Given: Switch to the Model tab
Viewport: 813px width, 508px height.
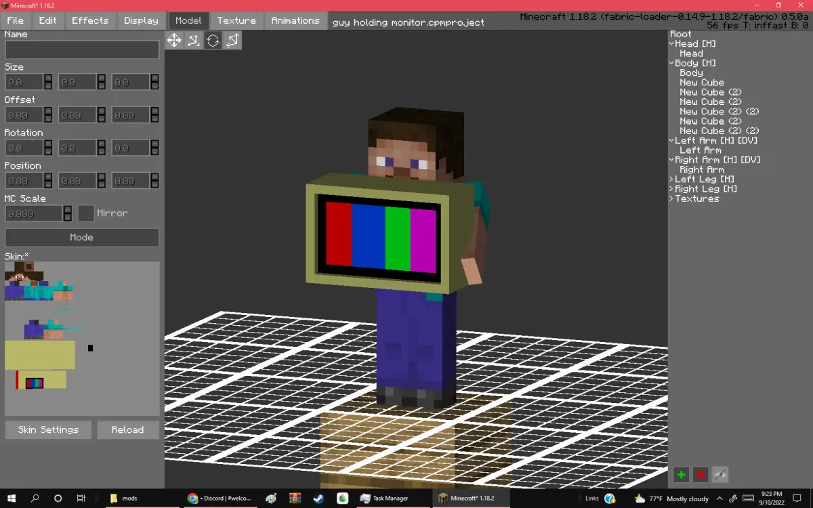Looking at the screenshot, I should coord(188,20).
